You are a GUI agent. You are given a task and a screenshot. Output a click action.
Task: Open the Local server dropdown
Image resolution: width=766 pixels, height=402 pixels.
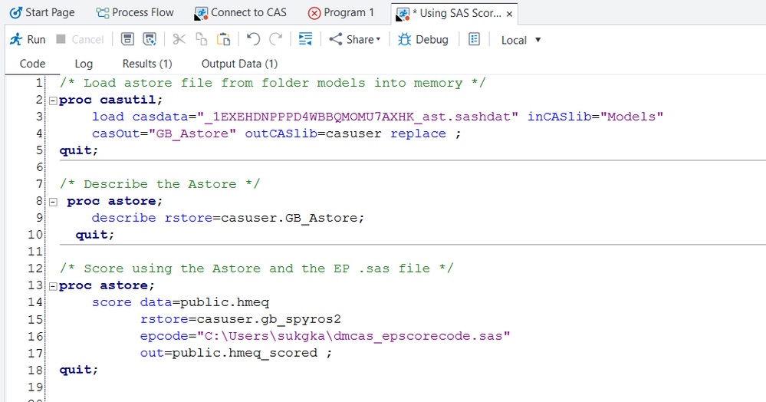pyautogui.click(x=521, y=40)
